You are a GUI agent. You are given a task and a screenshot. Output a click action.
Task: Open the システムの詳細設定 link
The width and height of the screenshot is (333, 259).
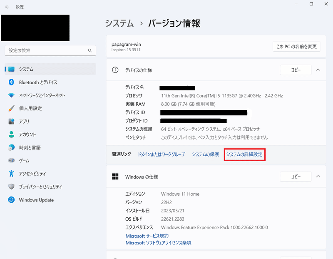[x=244, y=154]
